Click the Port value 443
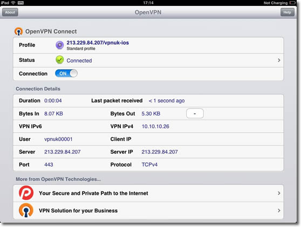 (x=49, y=164)
